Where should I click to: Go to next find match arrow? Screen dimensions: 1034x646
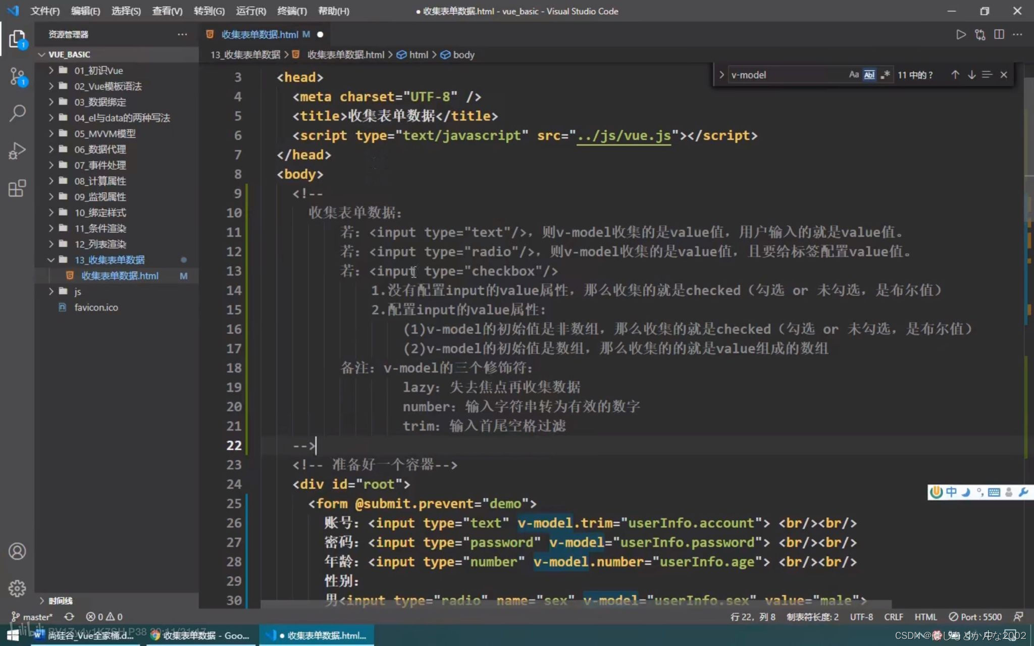[x=971, y=75]
